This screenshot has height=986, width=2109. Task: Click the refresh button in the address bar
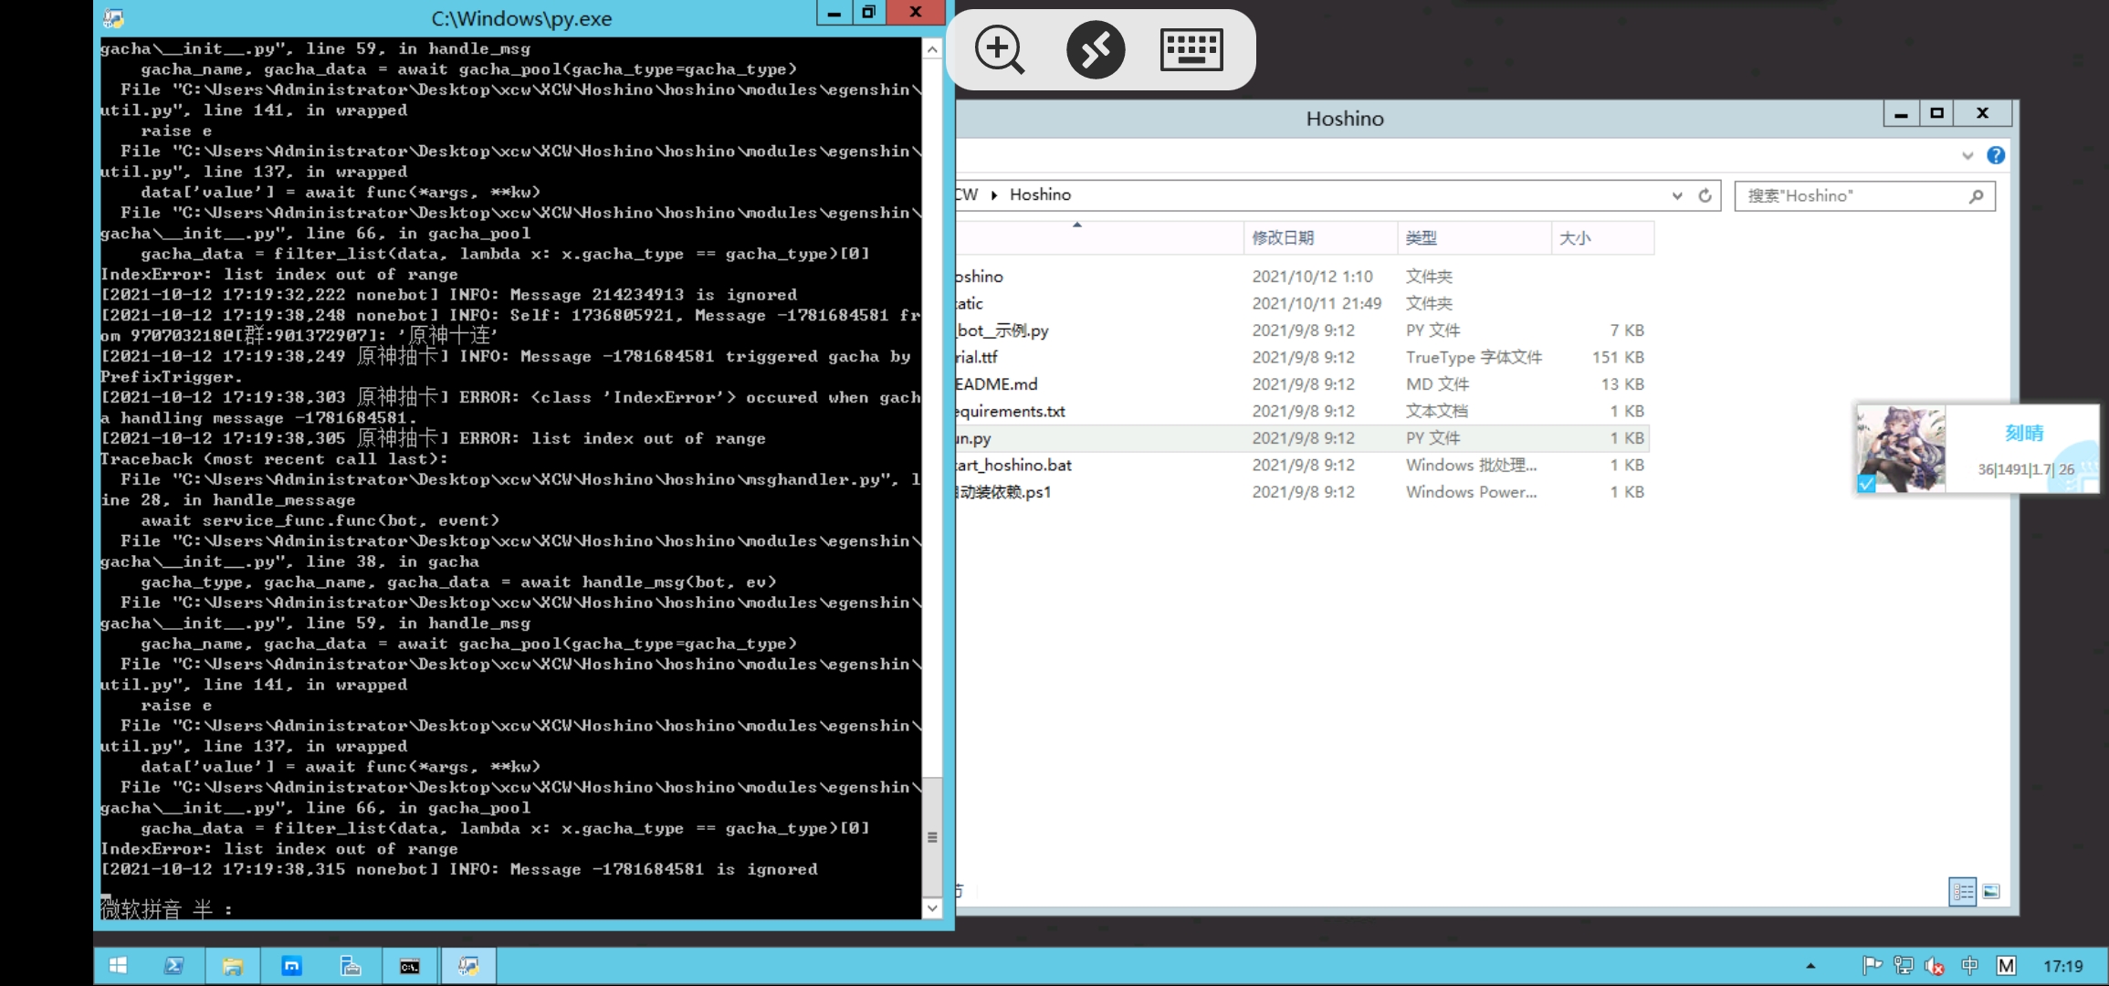pos(1705,194)
